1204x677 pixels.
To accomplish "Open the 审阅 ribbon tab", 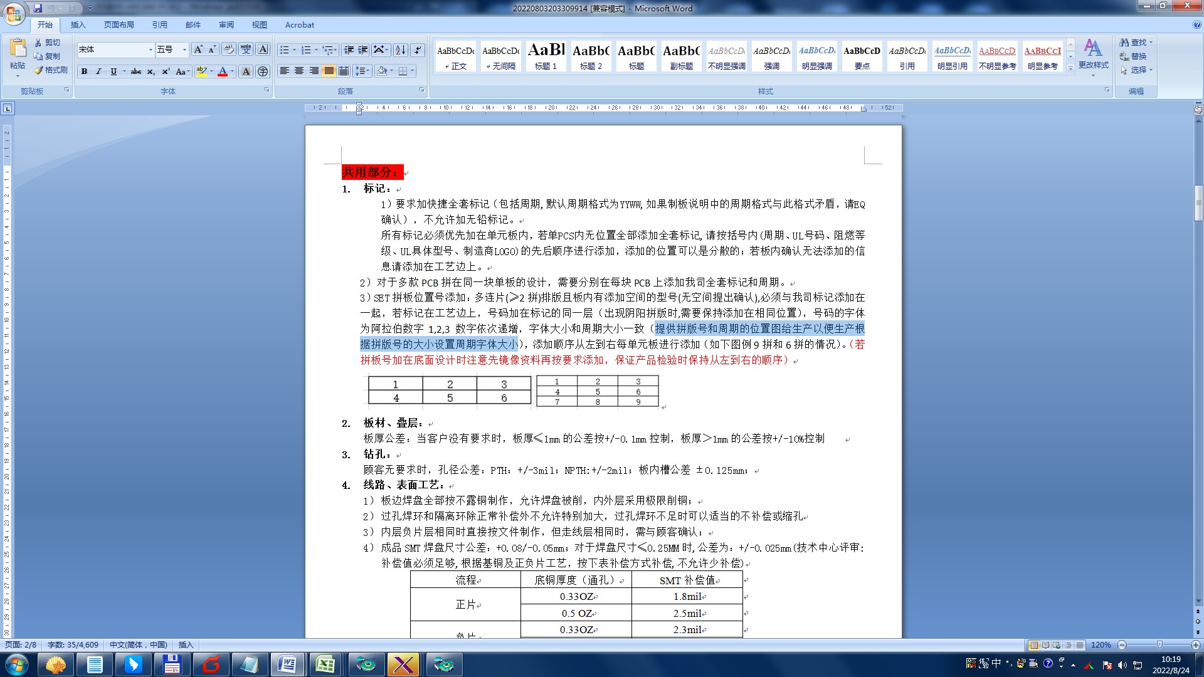I will coord(226,25).
